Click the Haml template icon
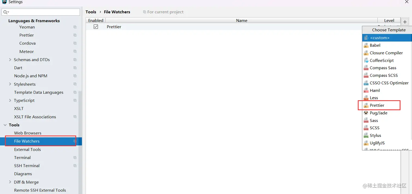Image resolution: width=412 pixels, height=194 pixels. click(366, 90)
